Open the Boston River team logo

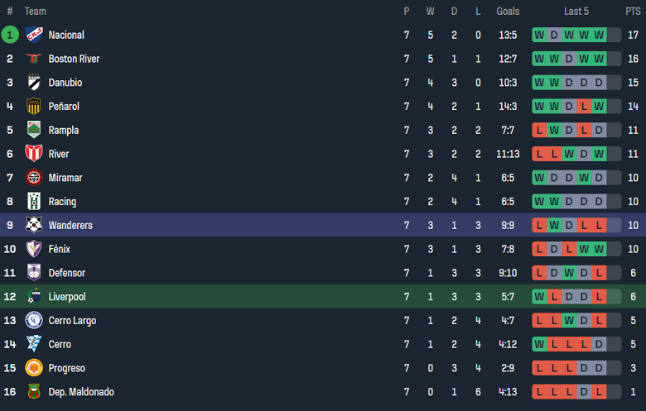34,59
